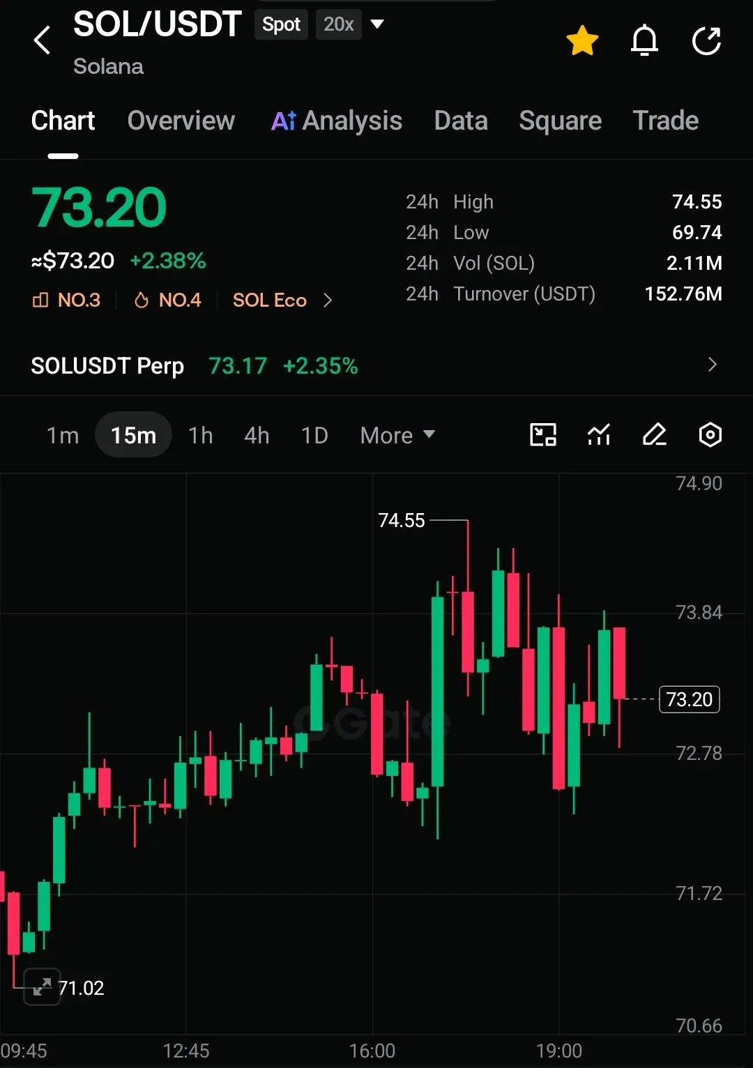Tap the 74.90 price axis label
The height and width of the screenshot is (1068, 753).
pyautogui.click(x=699, y=483)
